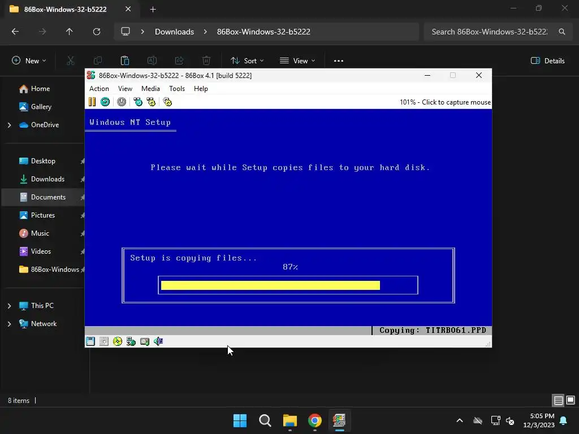Show hidden system tray icons chevron
Viewport: 579px width, 434px height.
coord(460,420)
